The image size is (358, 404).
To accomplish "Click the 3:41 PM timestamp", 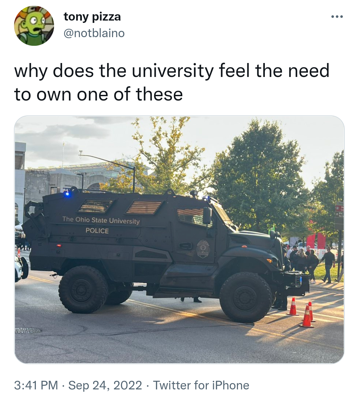I will tap(36, 385).
